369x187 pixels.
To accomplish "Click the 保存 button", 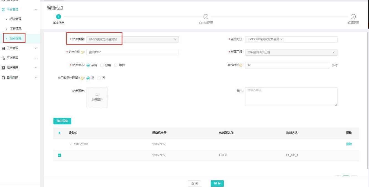I will [x=217, y=183].
